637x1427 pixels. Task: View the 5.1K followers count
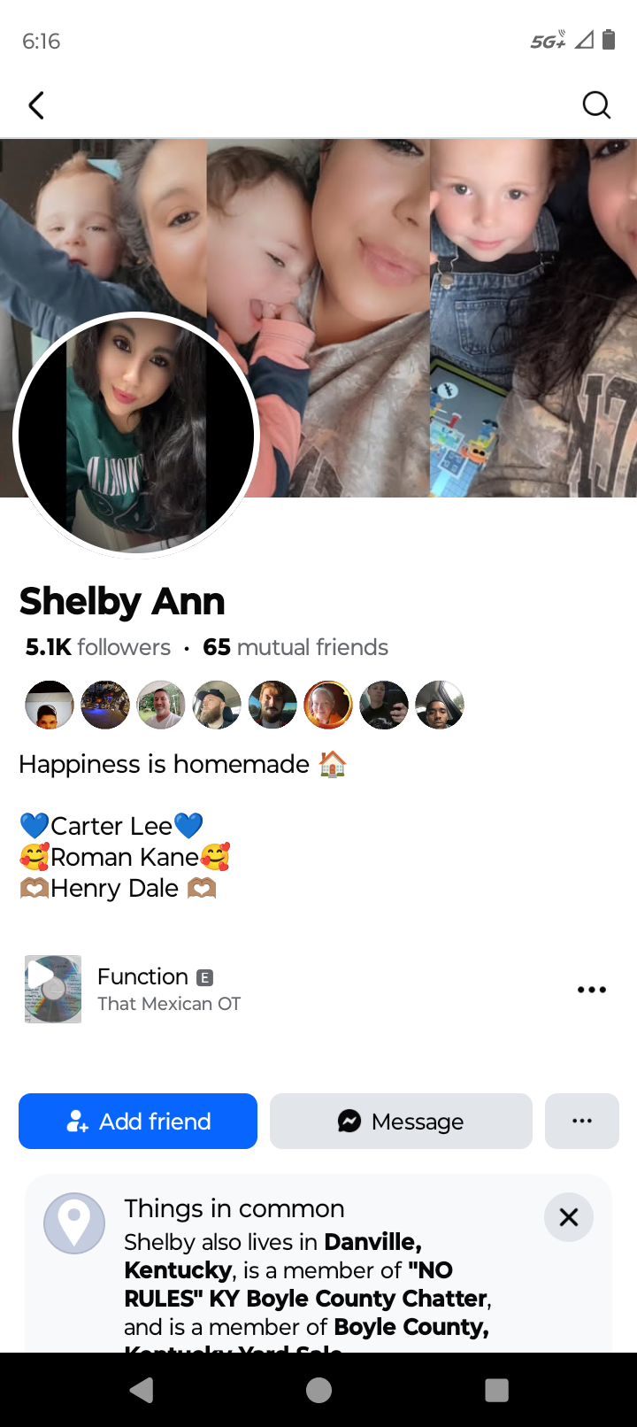[x=98, y=647]
